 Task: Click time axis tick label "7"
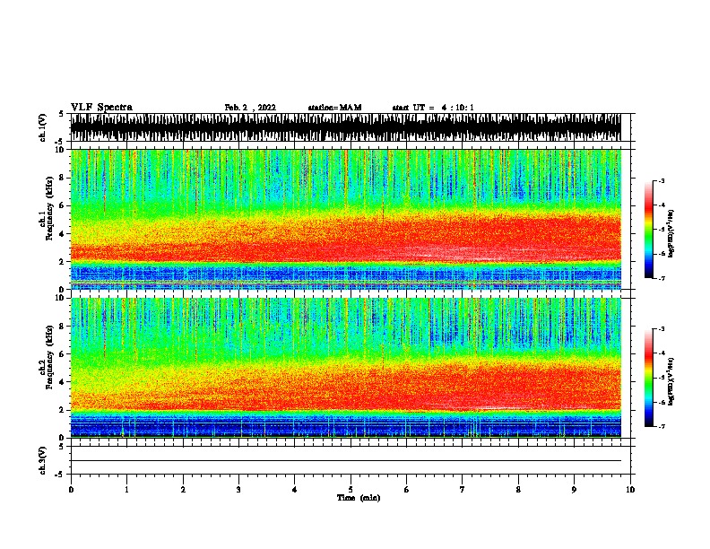pos(463,489)
